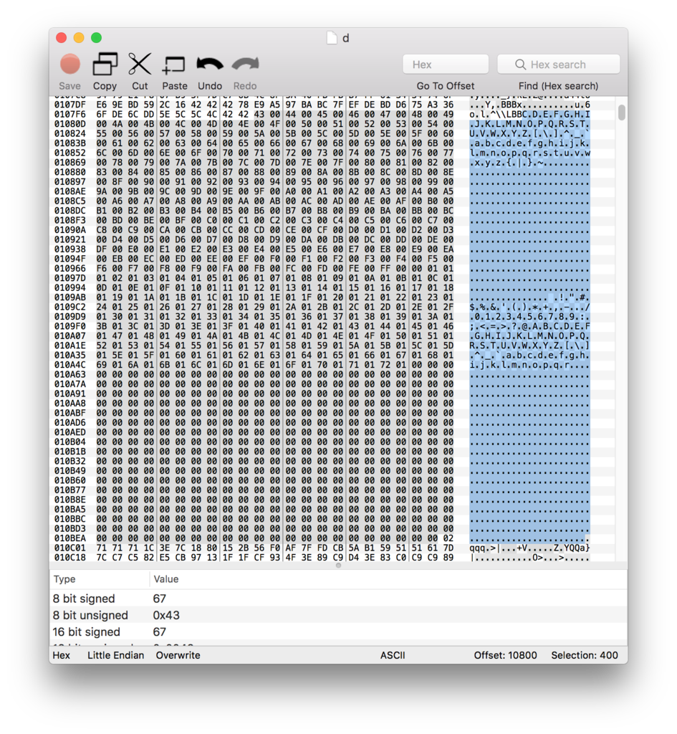Click offset address 010A4C

click(70, 365)
